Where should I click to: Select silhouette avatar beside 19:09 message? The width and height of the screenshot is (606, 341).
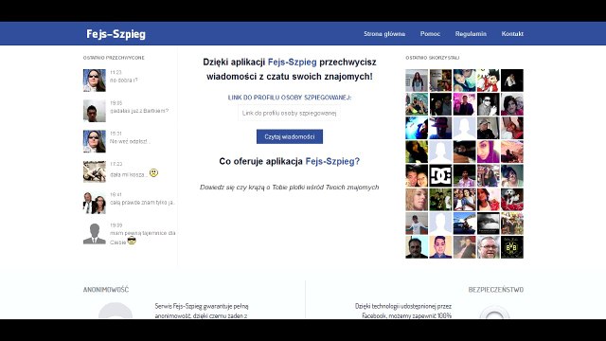point(95,233)
